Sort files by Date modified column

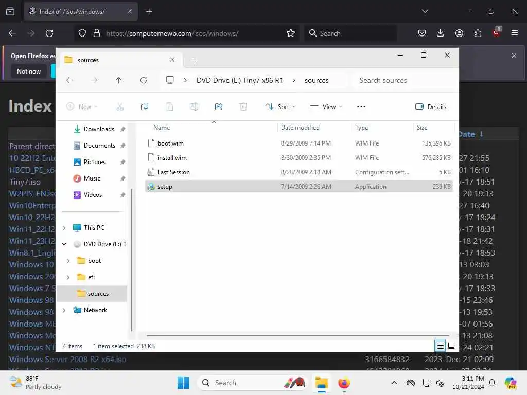tap(300, 128)
